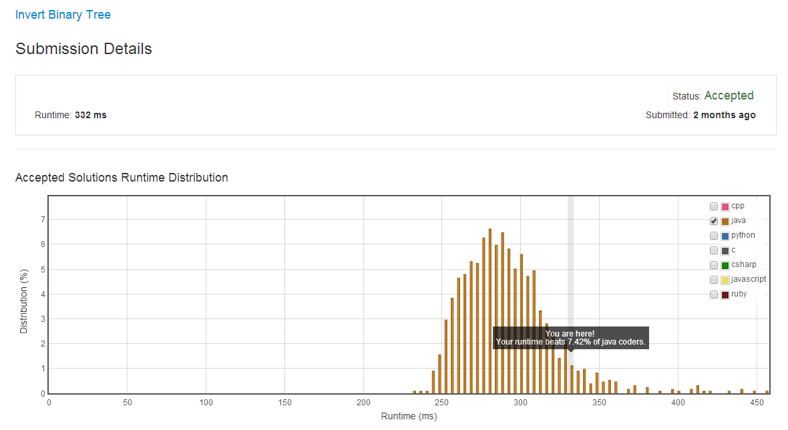
Task: Open the Invert Binary Tree problem link
Action: [63, 15]
